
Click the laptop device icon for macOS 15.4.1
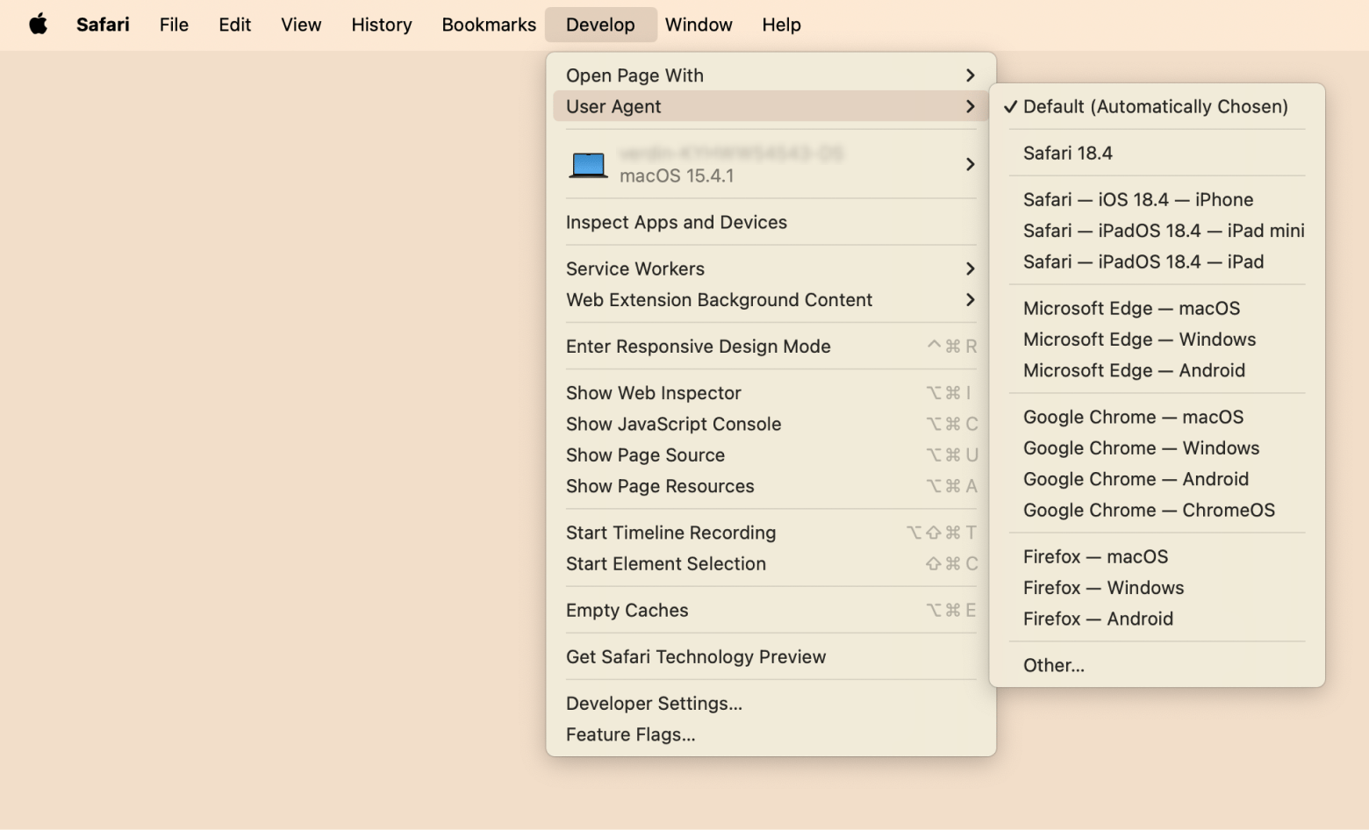(x=587, y=164)
